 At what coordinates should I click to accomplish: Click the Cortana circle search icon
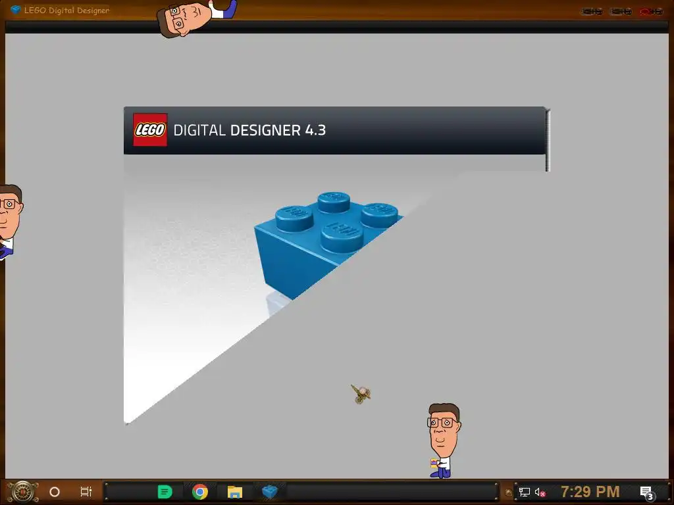coord(55,492)
